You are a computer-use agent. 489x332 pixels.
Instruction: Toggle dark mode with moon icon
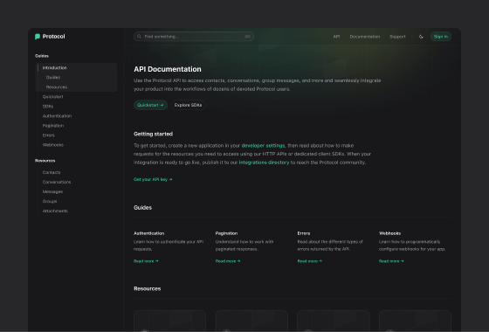[x=421, y=37]
